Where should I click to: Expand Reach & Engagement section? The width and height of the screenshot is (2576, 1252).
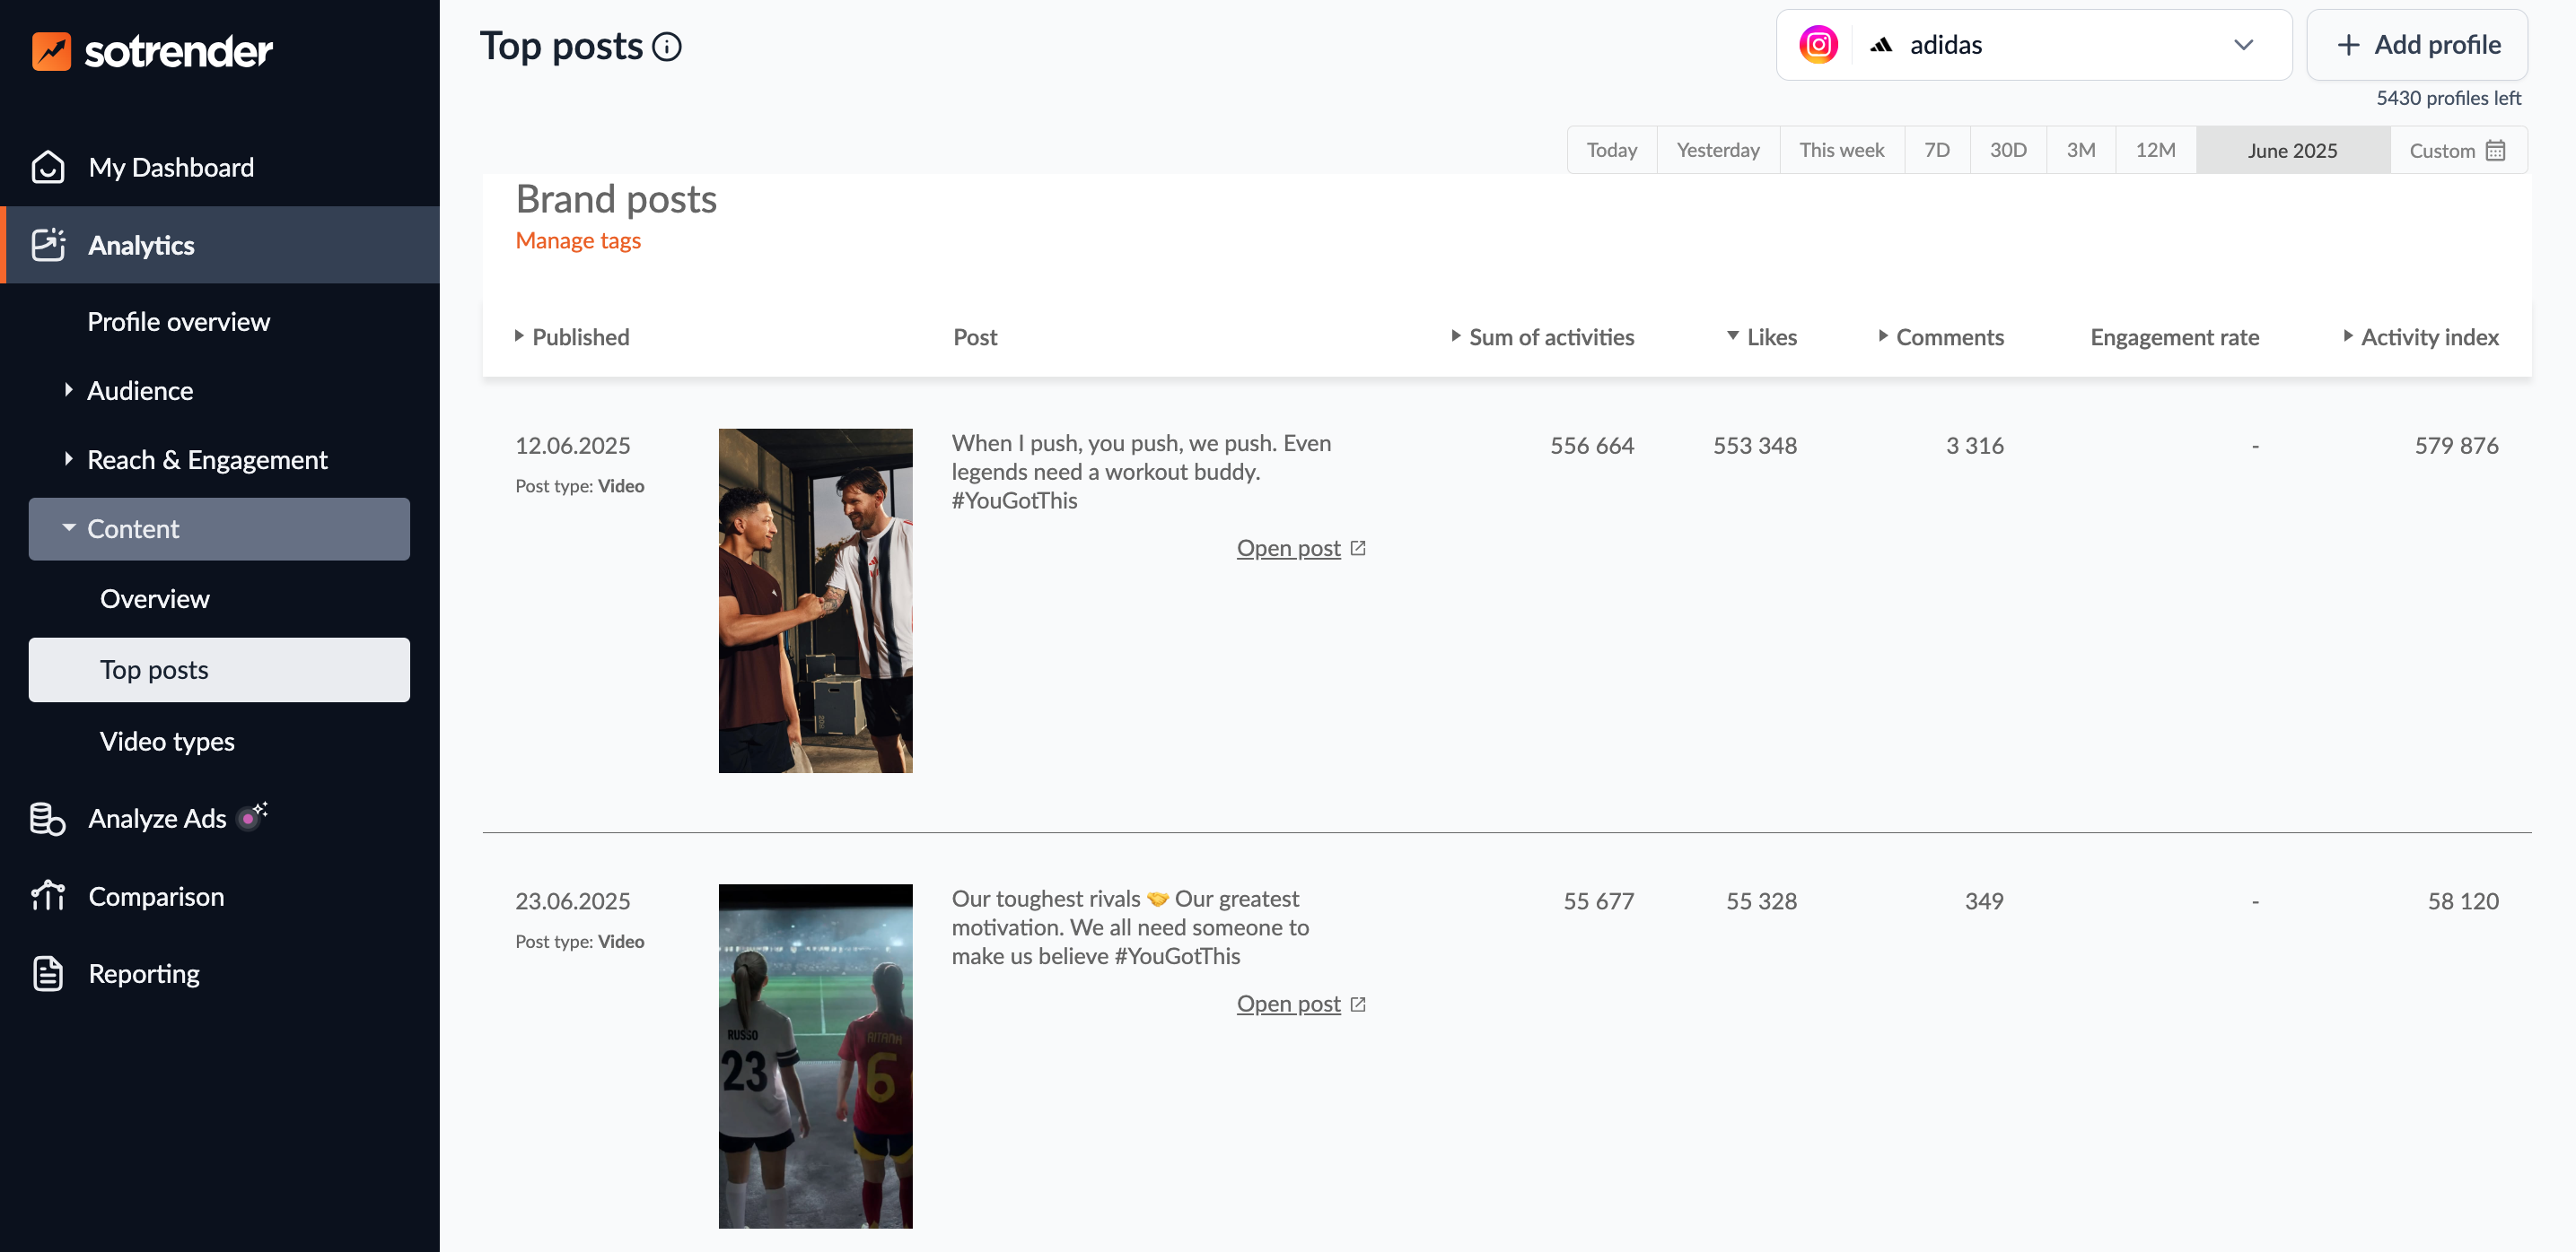pos(206,459)
